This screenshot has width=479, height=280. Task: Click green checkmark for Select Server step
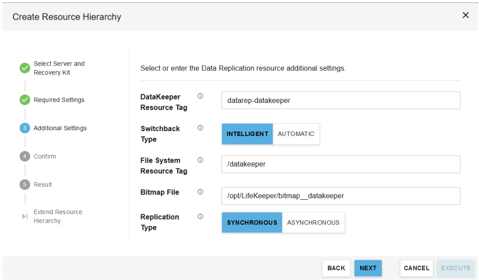[25, 68]
